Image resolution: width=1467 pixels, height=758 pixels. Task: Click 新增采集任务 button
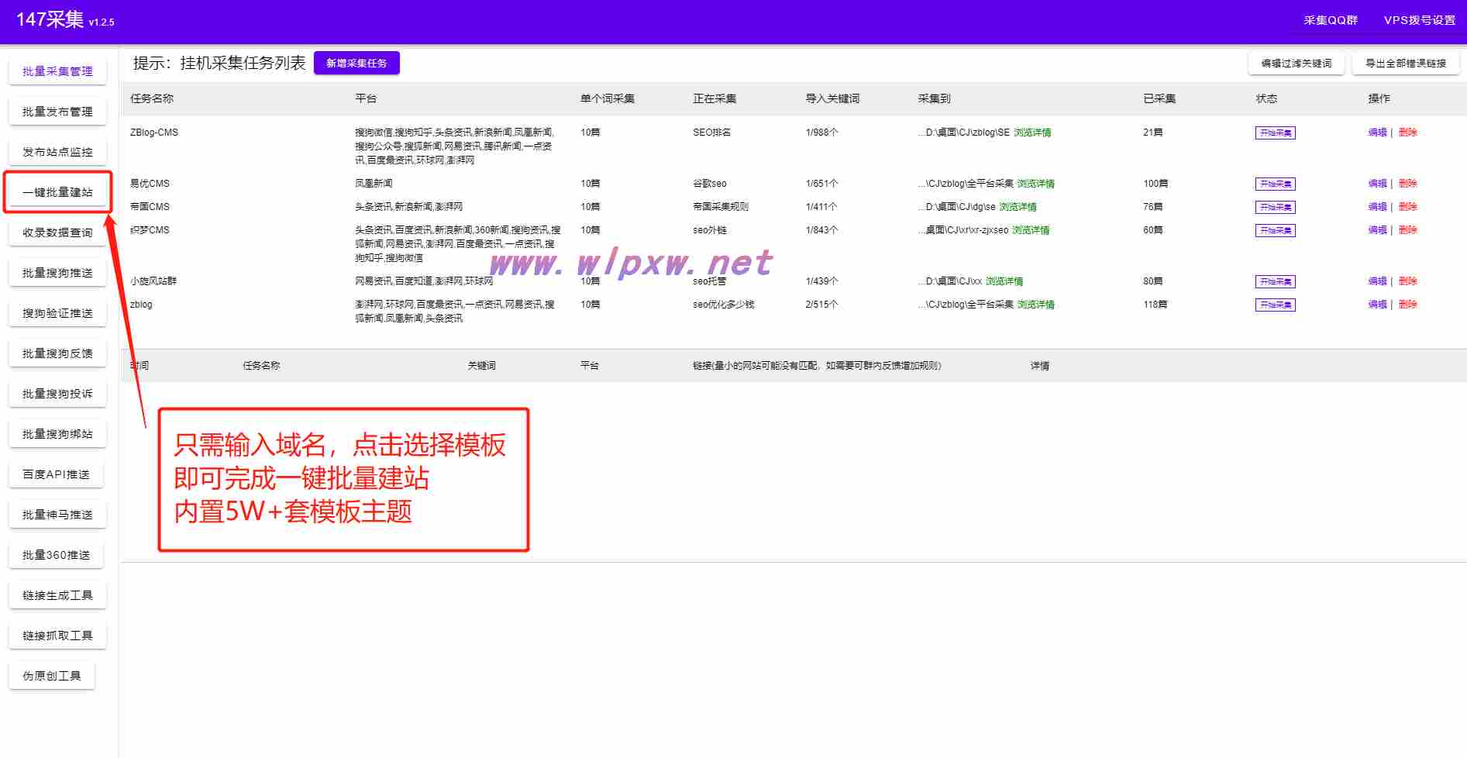[356, 64]
